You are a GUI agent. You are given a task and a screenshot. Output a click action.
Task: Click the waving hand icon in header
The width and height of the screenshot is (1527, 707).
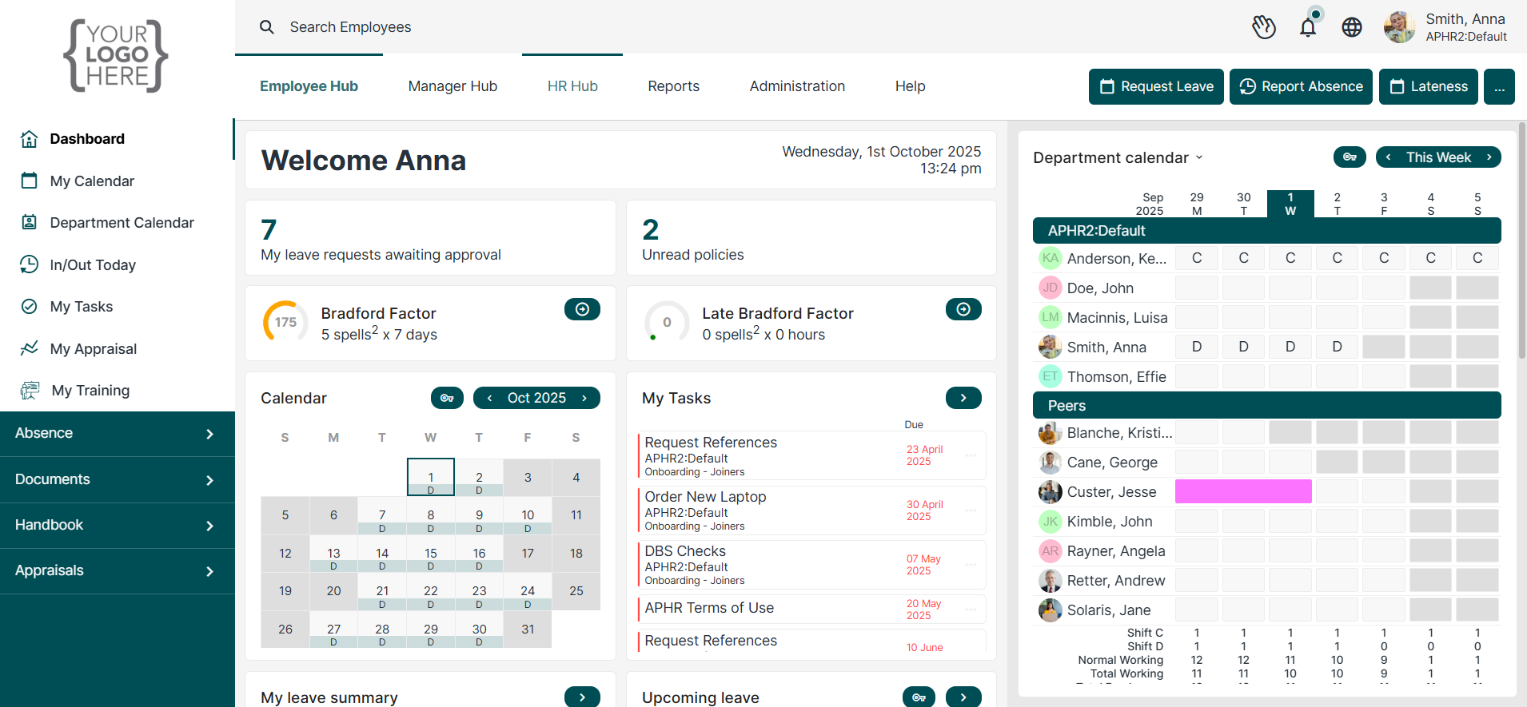[x=1263, y=28]
